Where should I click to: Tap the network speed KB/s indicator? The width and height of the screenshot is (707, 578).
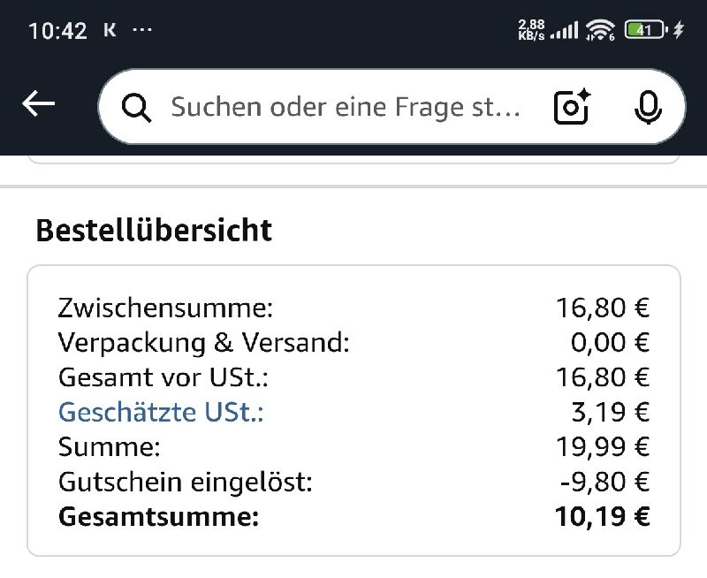pos(531,30)
